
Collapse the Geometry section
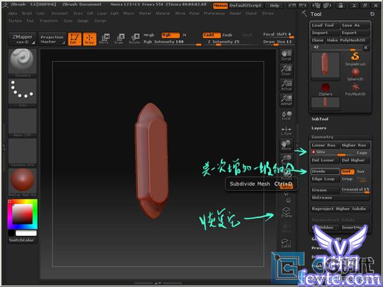point(322,137)
